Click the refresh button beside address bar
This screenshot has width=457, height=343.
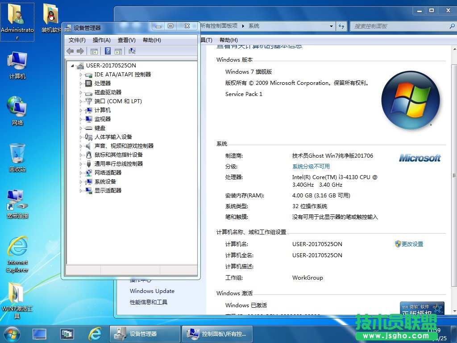click(341, 26)
